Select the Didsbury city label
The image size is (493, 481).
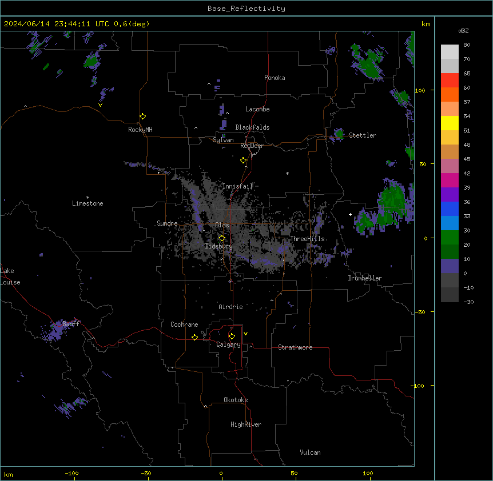tap(219, 246)
